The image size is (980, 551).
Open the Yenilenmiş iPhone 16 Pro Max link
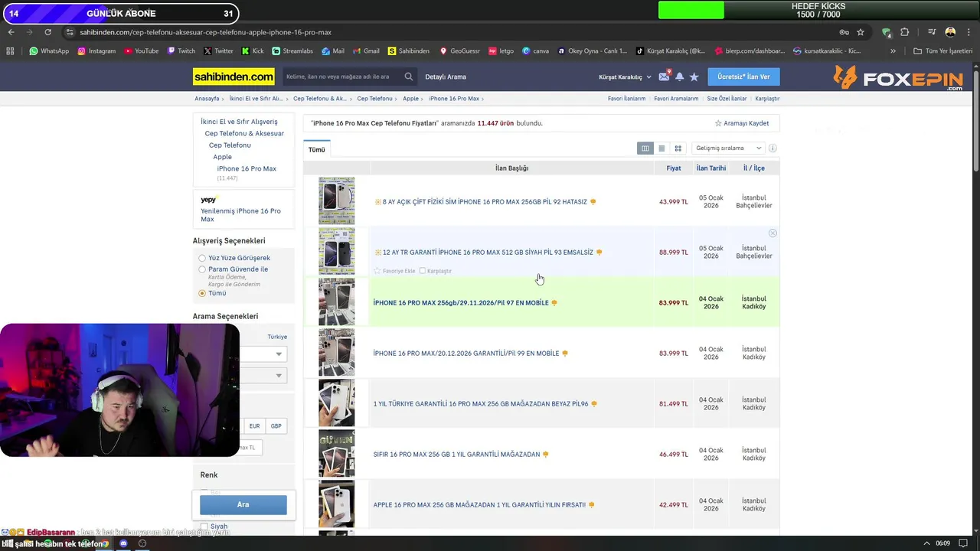(240, 215)
